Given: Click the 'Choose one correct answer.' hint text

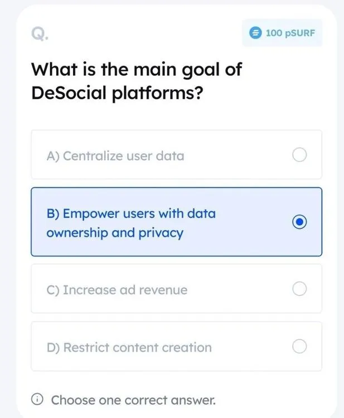Looking at the screenshot, I should pyautogui.click(x=133, y=400).
